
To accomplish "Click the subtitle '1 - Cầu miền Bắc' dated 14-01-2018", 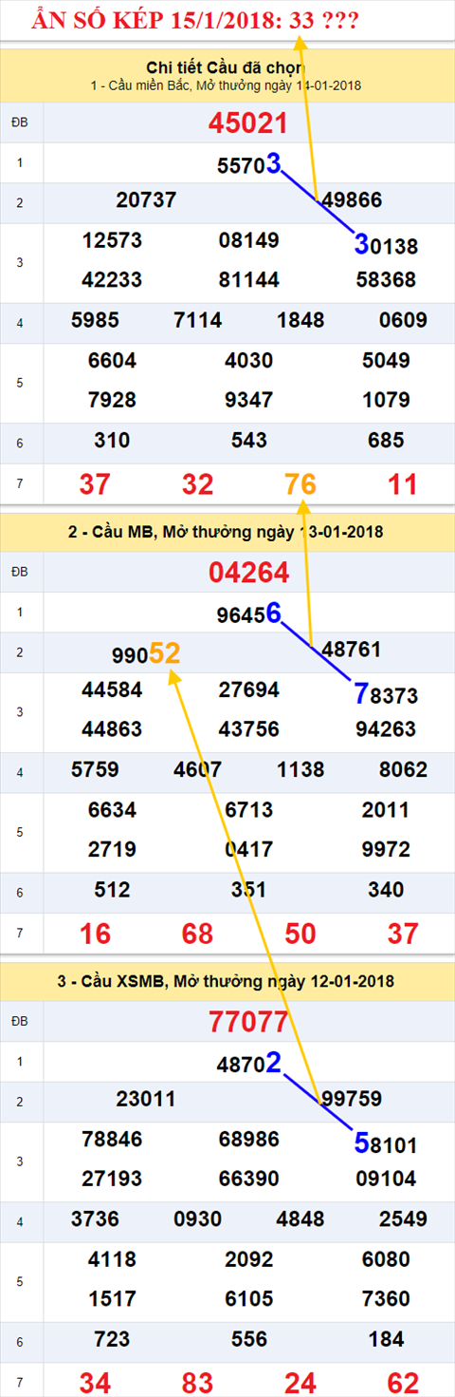I will 226,85.
